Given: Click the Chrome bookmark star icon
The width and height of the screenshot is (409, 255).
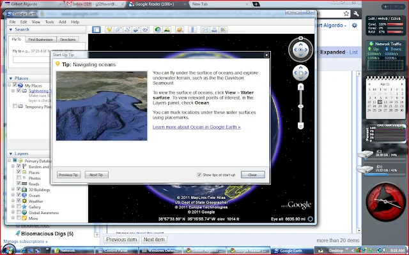Looking at the screenshot, I should [x=346, y=14].
